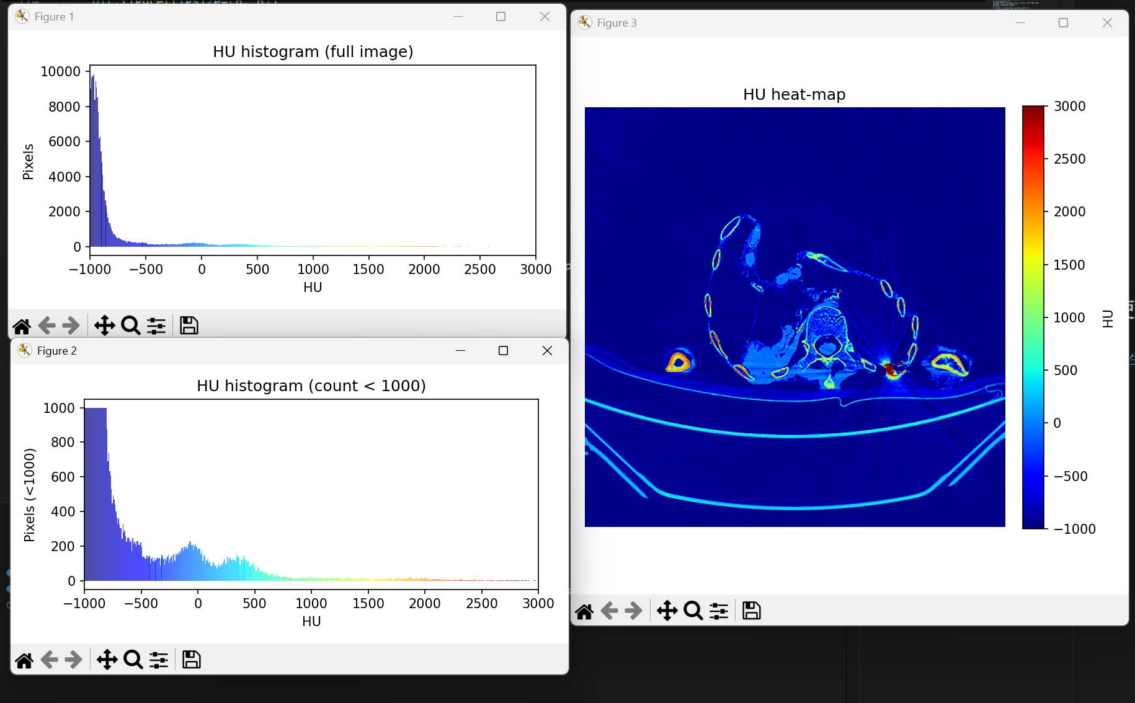Go back to previous view in Figure 2
The width and height of the screenshot is (1135, 703).
50,660
